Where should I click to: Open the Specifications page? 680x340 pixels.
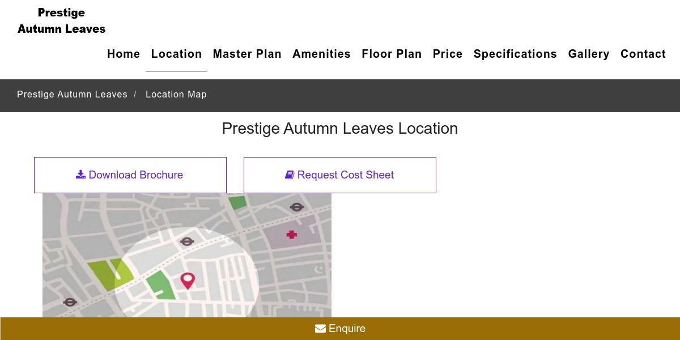pos(515,54)
